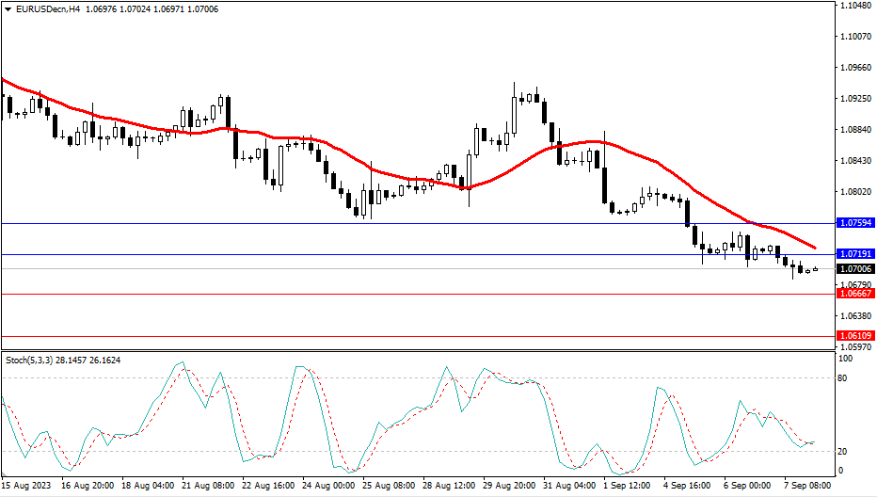Click the 80 level on stochastic scale
The width and height of the screenshot is (877, 497).
click(844, 378)
